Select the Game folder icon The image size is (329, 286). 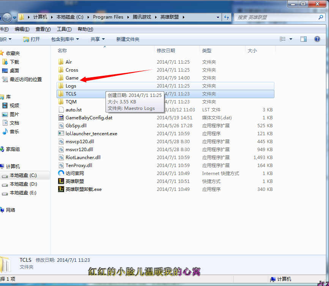(61, 78)
